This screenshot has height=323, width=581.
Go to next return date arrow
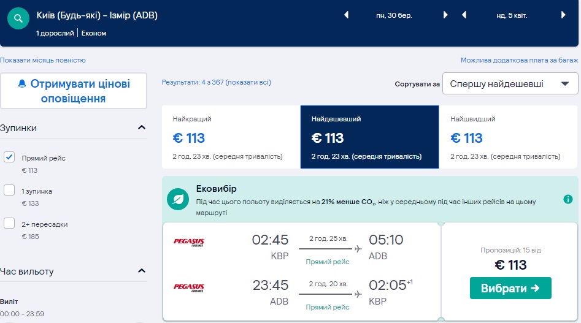coord(563,15)
